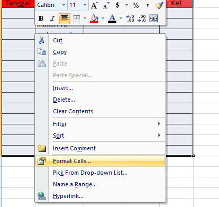
Task: Open the Fill Color dropdown arrow
Action: tap(103, 19)
